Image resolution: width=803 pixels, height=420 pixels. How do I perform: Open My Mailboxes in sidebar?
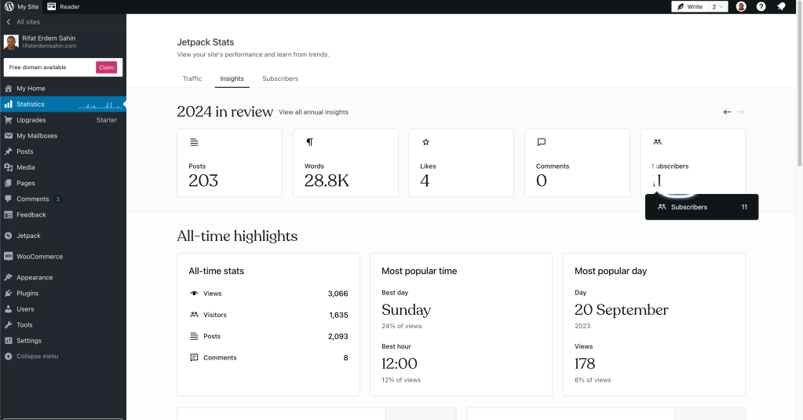[x=63, y=136]
